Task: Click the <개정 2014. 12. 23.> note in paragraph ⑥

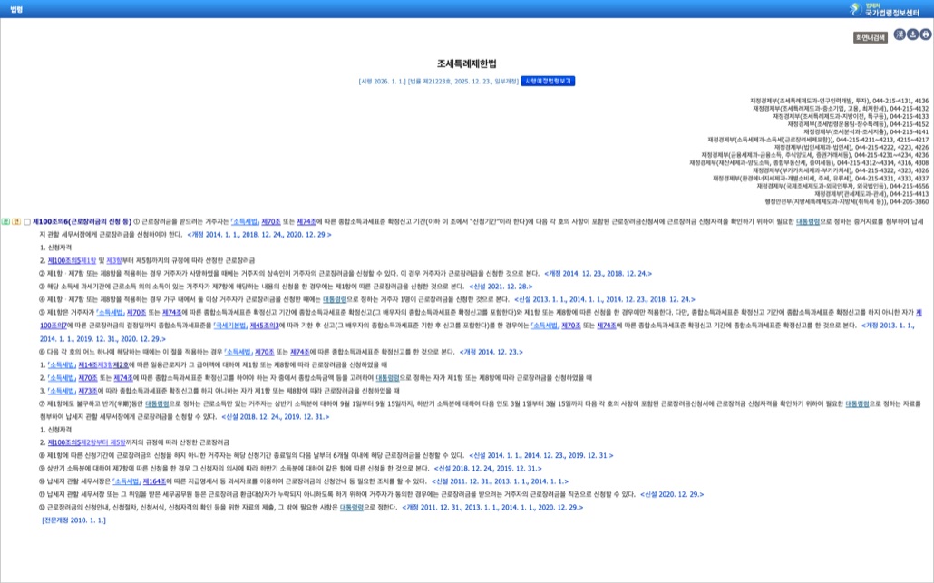Action: click(491, 352)
